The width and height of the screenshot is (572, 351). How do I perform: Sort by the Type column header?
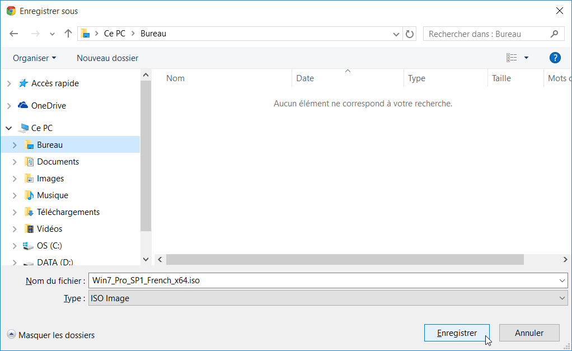point(416,78)
